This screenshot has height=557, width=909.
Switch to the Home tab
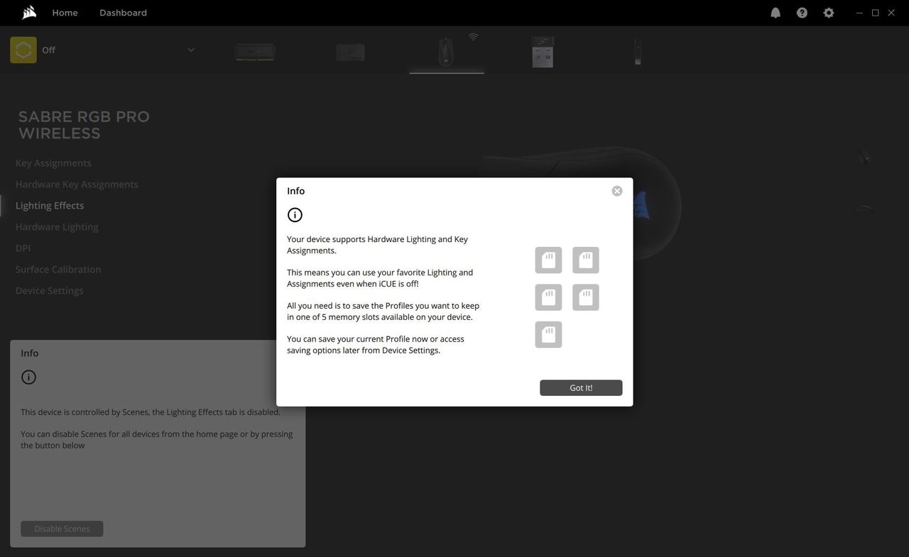(65, 13)
